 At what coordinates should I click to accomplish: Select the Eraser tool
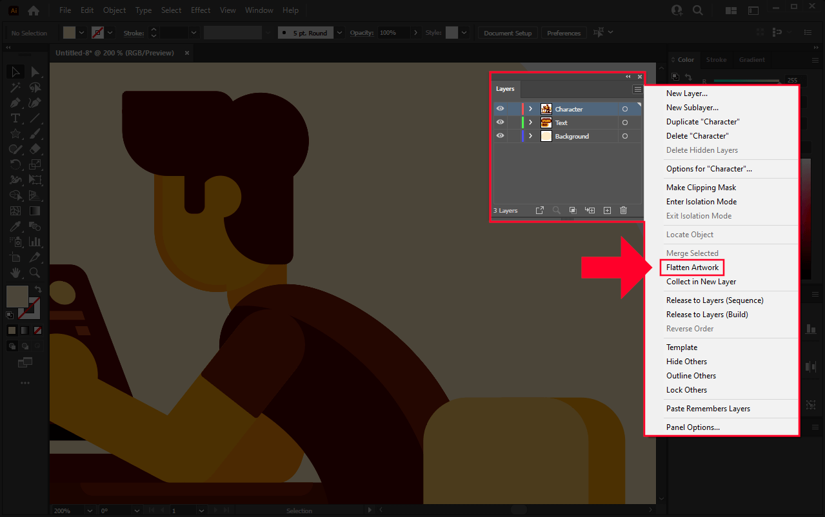click(x=35, y=149)
